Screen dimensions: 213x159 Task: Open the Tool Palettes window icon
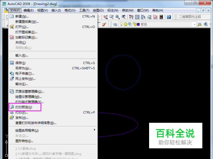coord(143,17)
